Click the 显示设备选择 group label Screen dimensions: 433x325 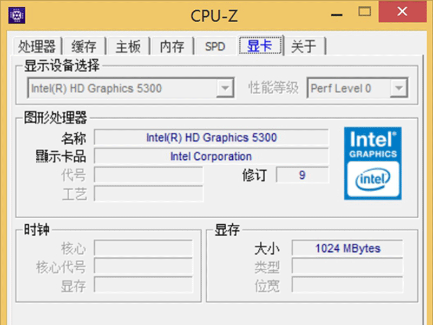[x=62, y=66]
